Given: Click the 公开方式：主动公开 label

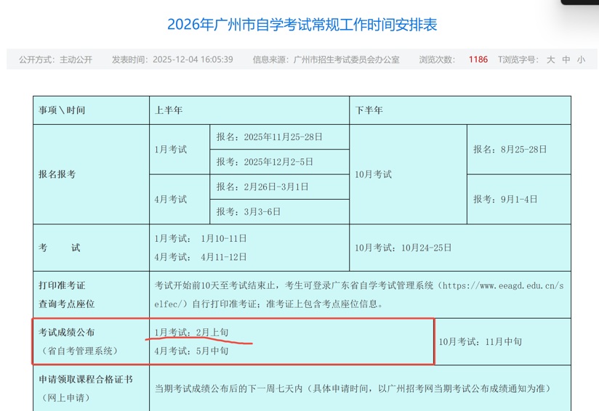Looking at the screenshot, I should point(56,60).
